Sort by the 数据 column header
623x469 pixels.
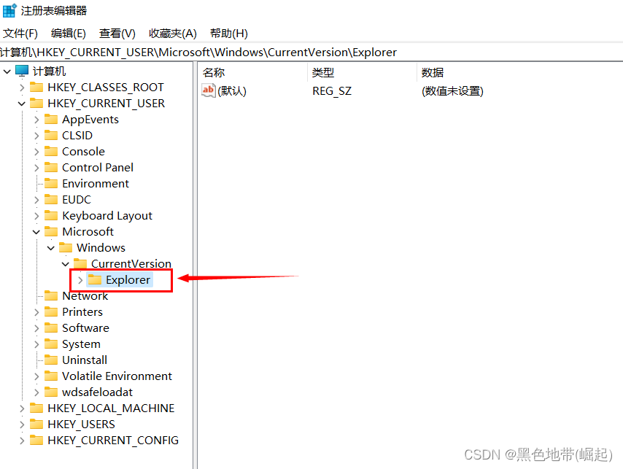520,73
